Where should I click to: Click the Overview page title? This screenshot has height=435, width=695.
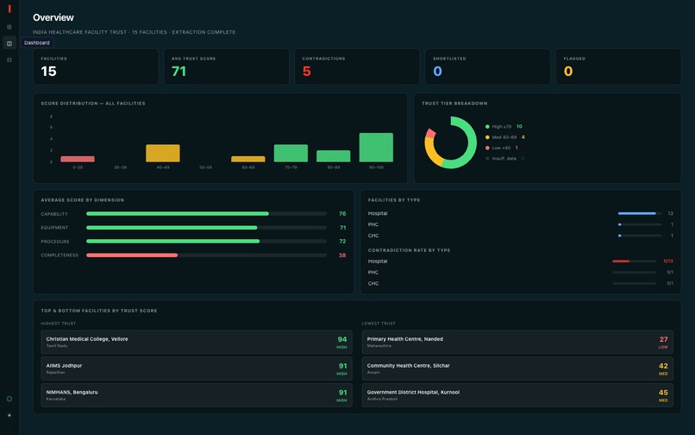click(53, 18)
